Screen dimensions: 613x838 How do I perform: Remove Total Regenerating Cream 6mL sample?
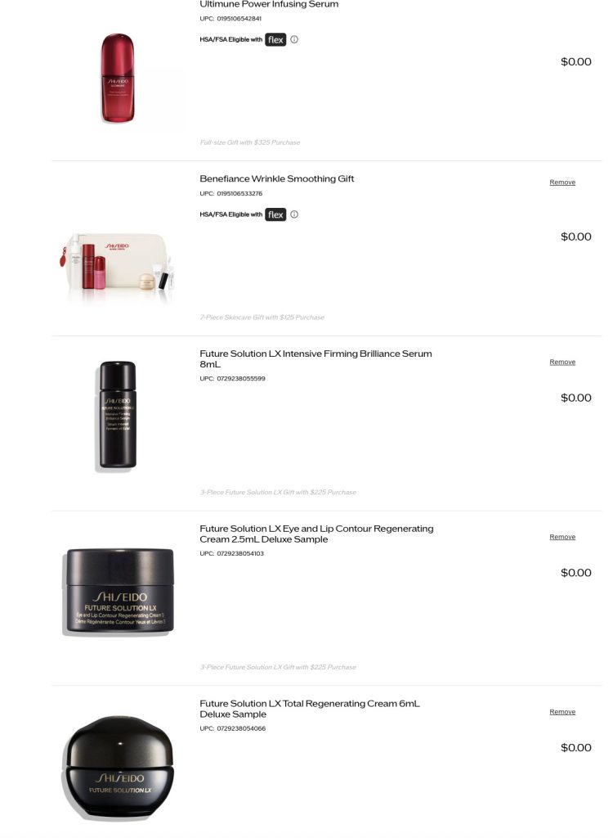pyautogui.click(x=562, y=712)
